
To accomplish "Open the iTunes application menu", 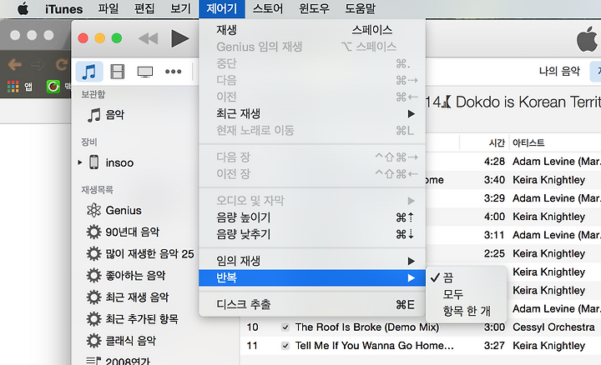I will (63, 9).
